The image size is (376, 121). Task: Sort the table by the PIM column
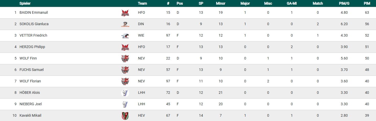367,4
